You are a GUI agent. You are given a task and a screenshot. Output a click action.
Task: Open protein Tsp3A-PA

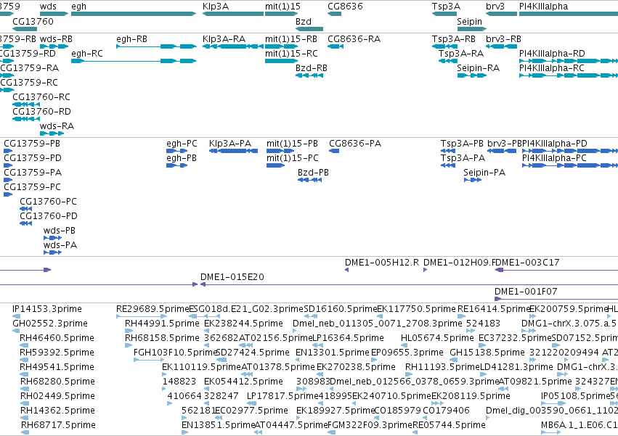click(x=463, y=158)
